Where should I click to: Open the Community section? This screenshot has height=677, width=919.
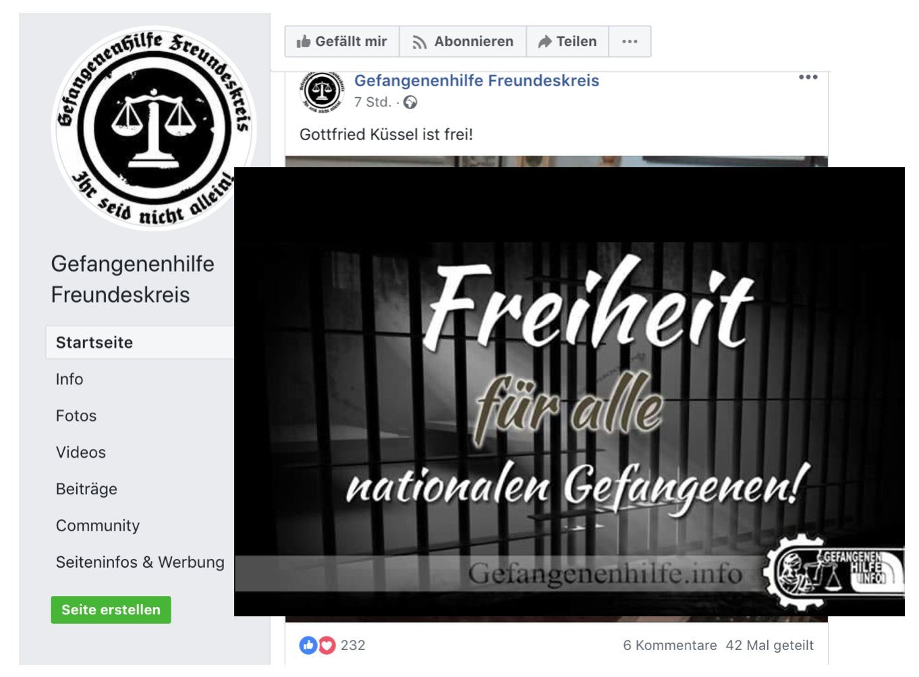point(98,525)
